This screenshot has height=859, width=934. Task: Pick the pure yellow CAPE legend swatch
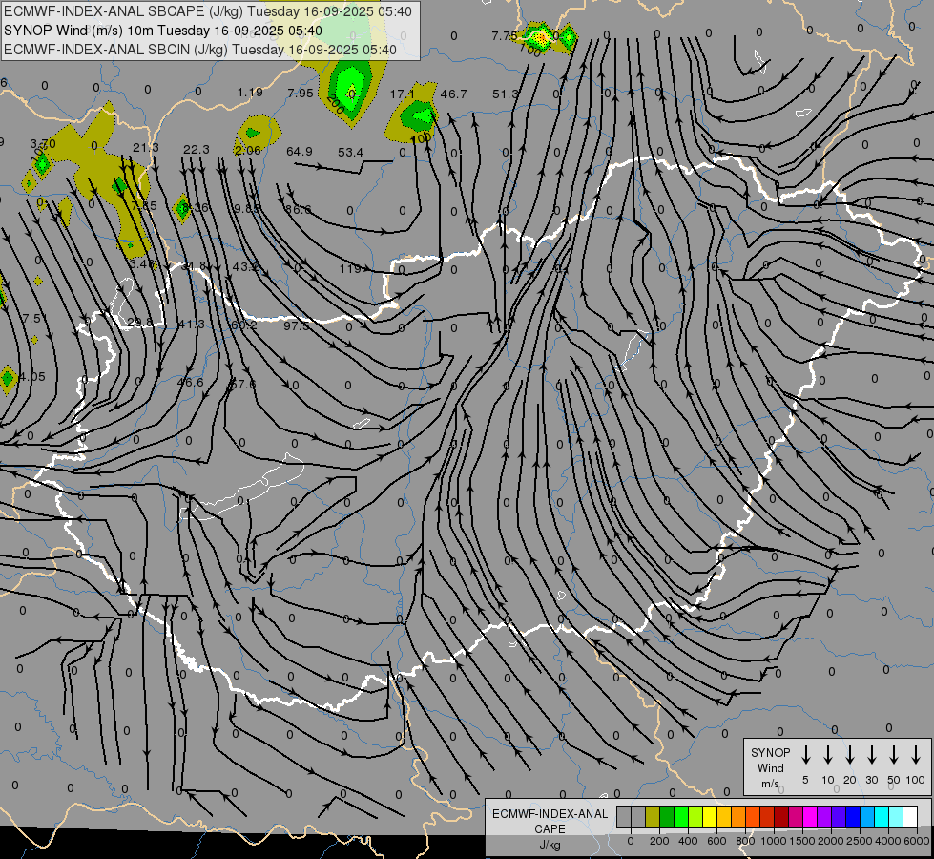(710, 816)
